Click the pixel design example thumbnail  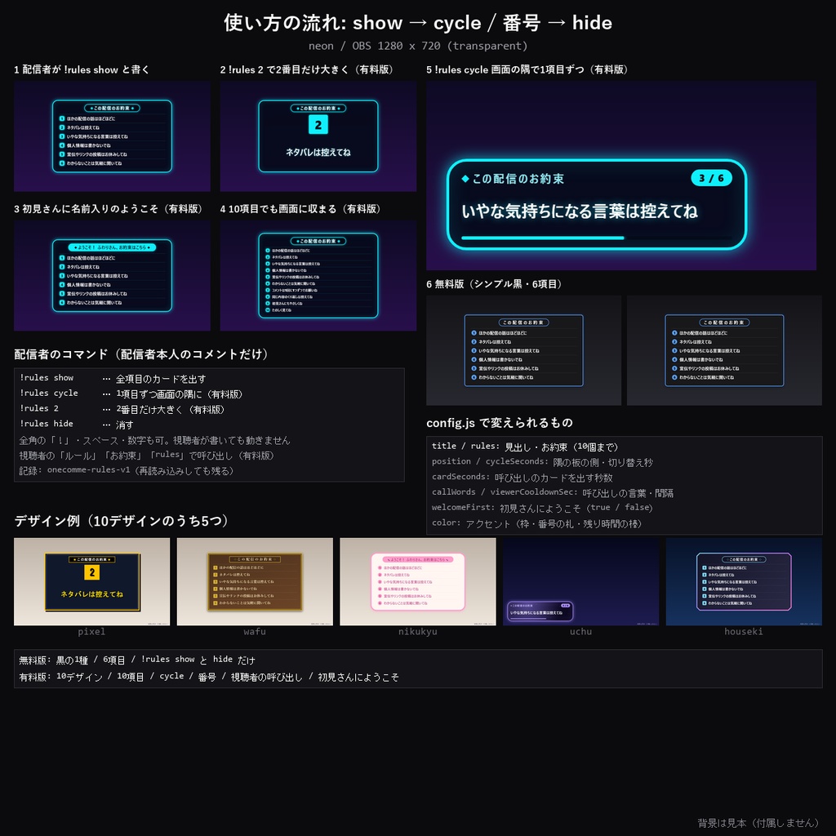pyautogui.click(x=91, y=581)
